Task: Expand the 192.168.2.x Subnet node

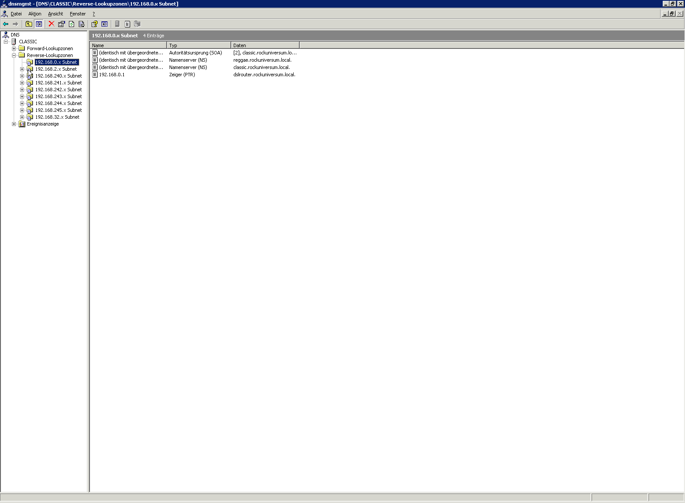Action: (22, 69)
